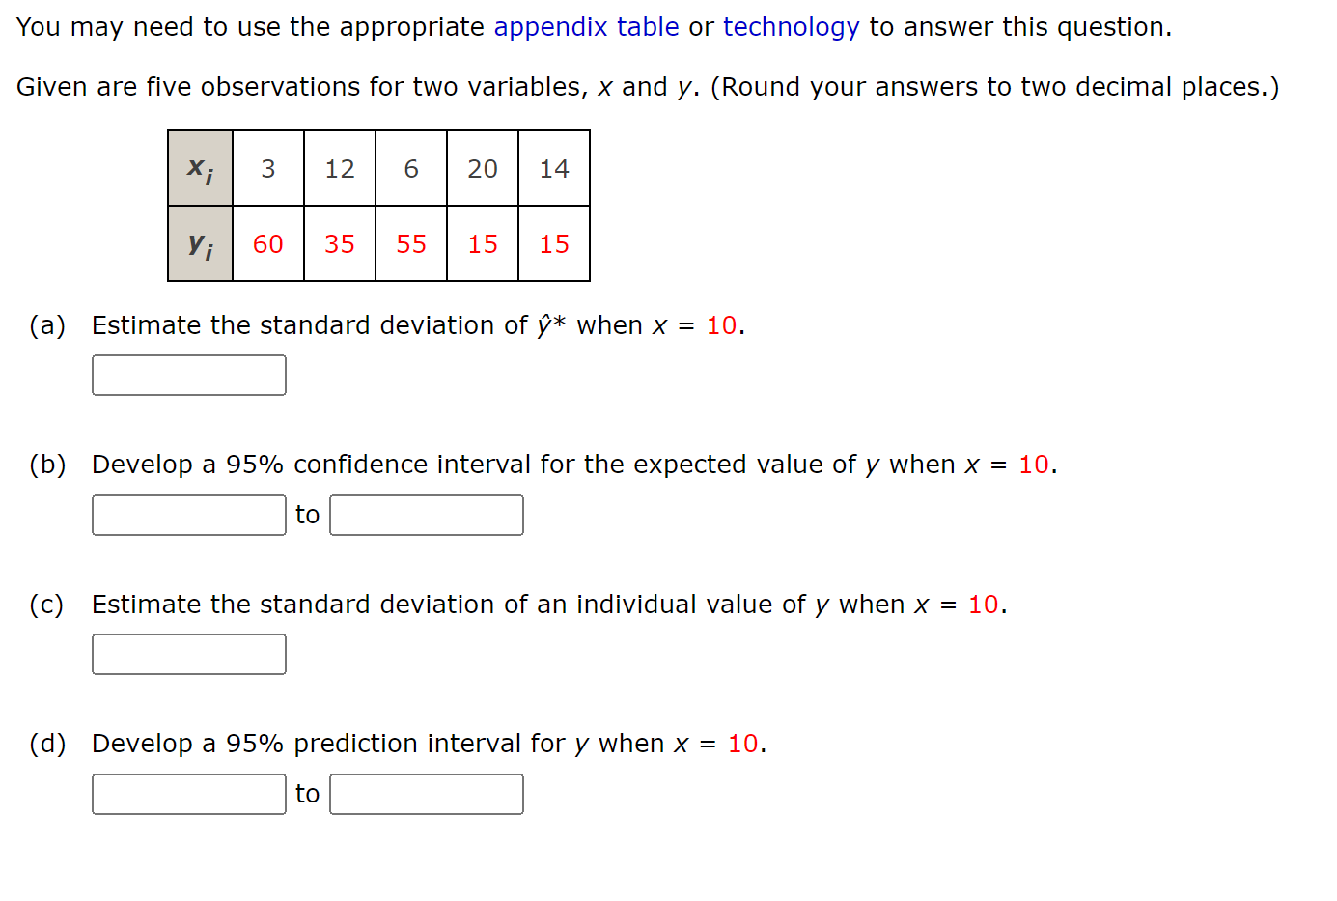Click the 'to' label between boxes in (d)
Screen dimensions: 1337x901
click(x=307, y=793)
